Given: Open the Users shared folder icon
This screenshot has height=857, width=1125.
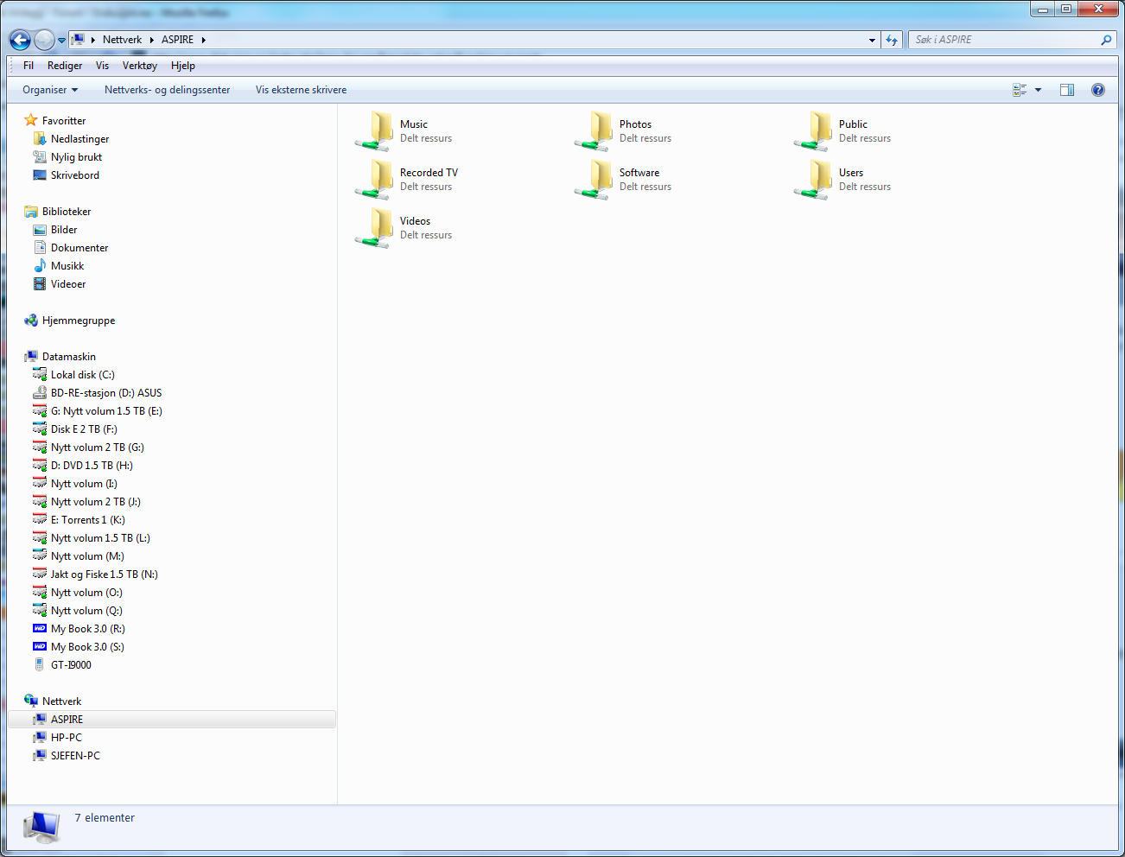Looking at the screenshot, I should click(x=814, y=180).
